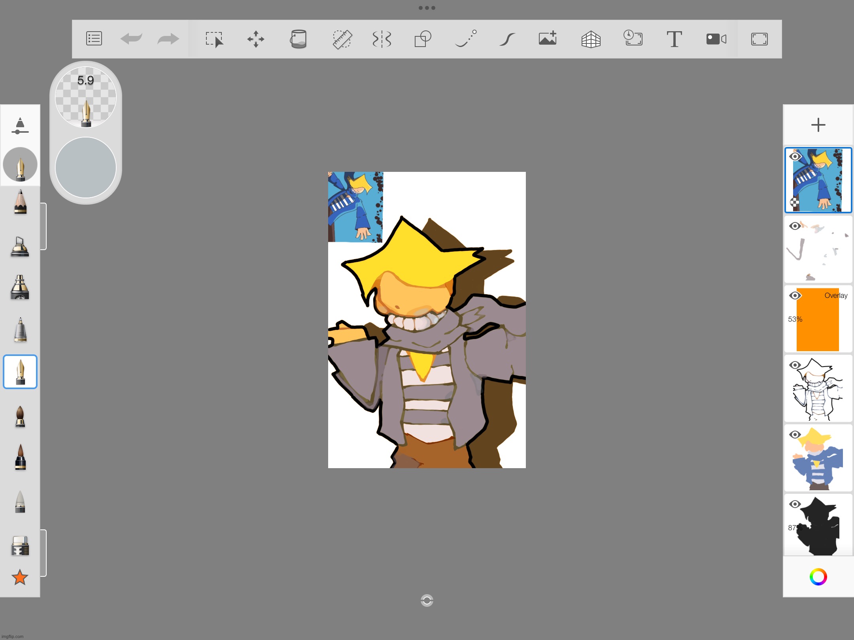The width and height of the screenshot is (854, 640).
Task: Select the Selection marquee tool
Action: click(214, 39)
